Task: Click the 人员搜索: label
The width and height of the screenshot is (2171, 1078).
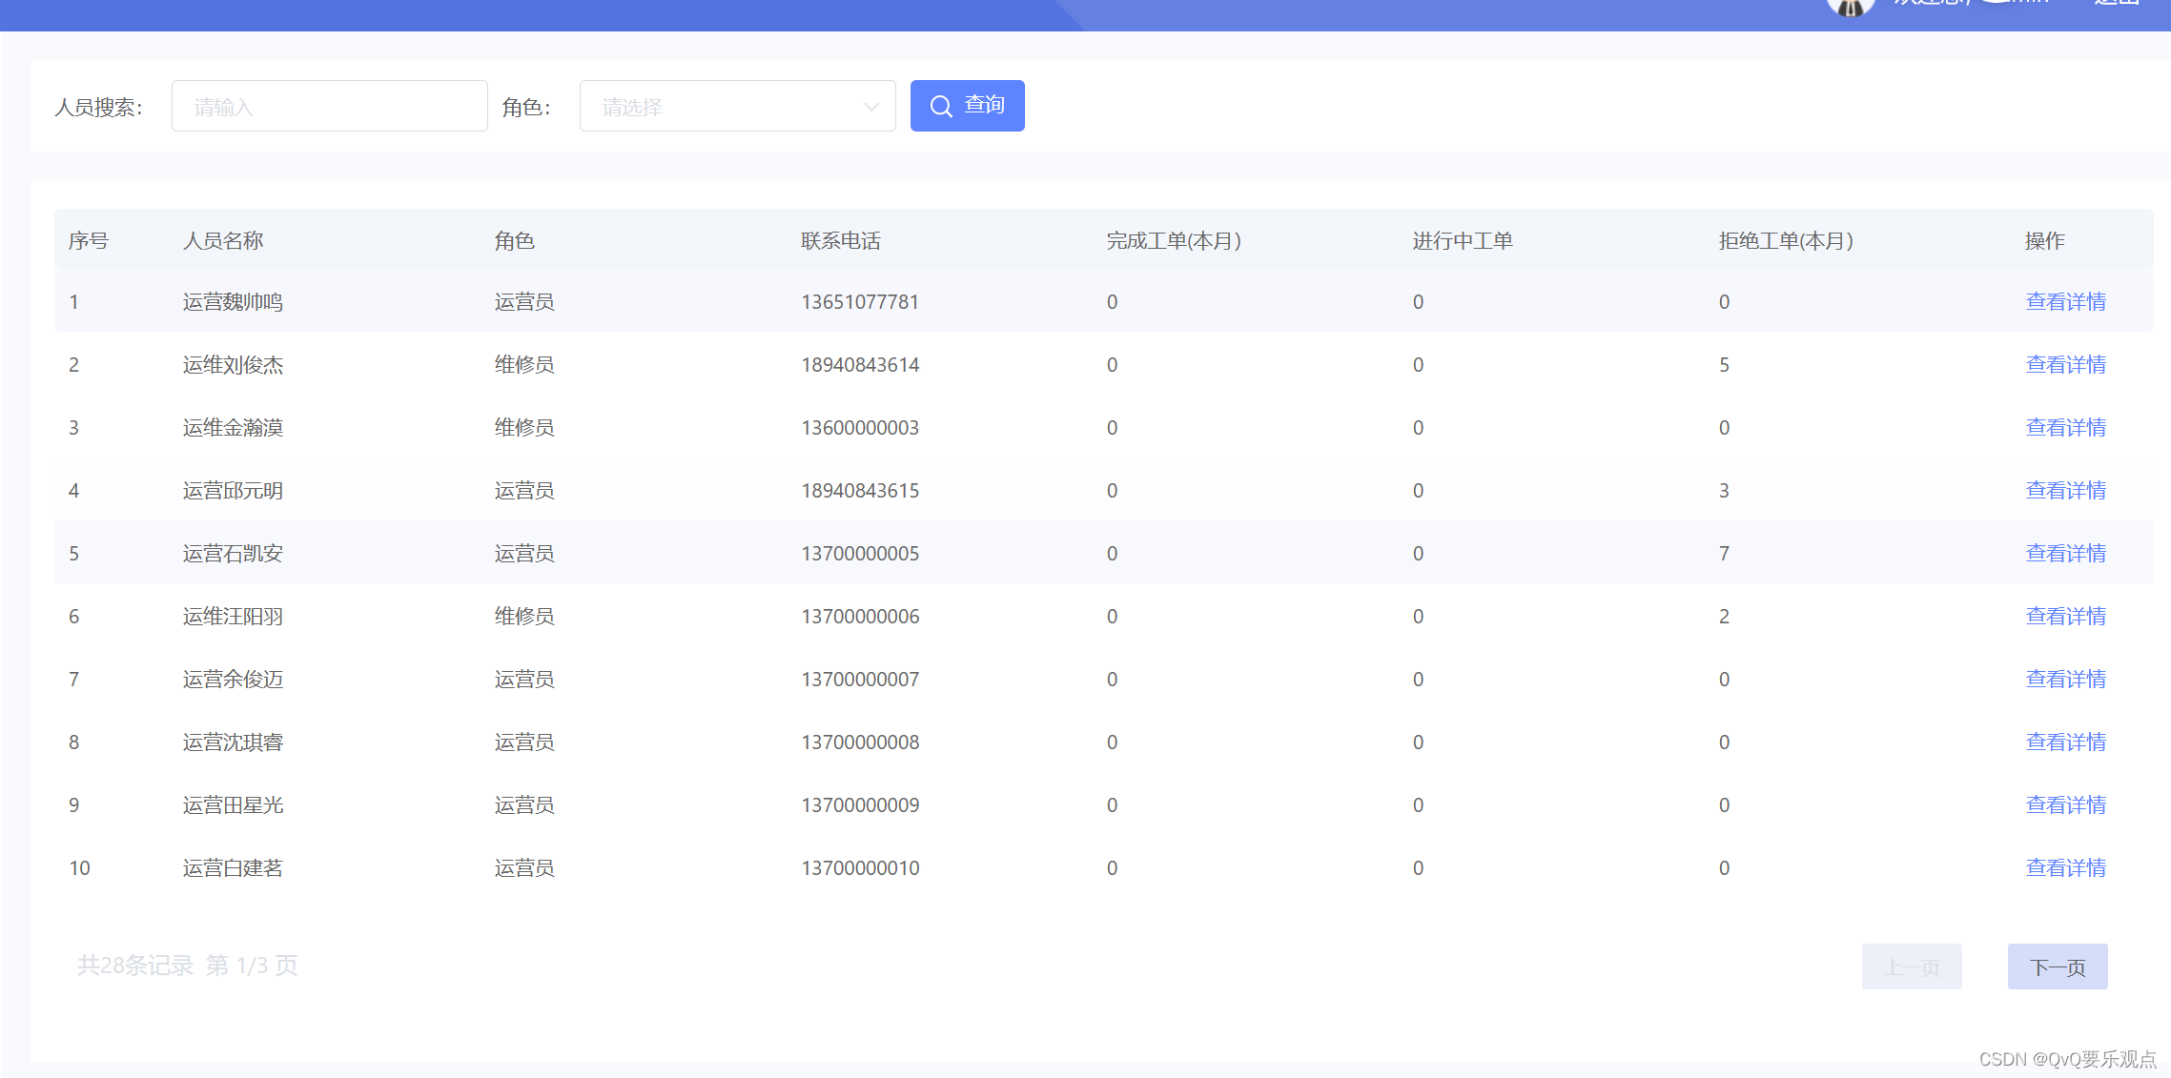Action: 98,108
